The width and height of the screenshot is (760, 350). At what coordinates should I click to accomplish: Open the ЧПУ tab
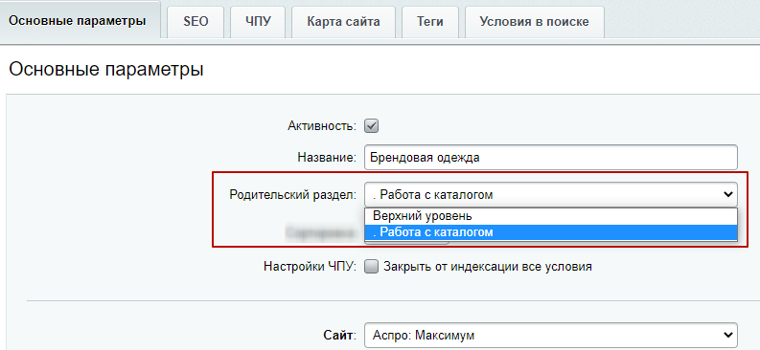(x=258, y=22)
